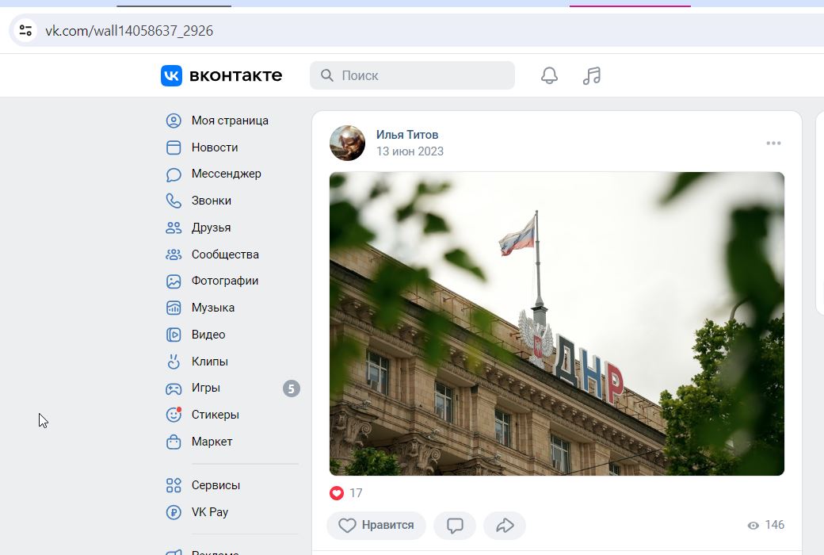Click the view count 146

pos(775,525)
